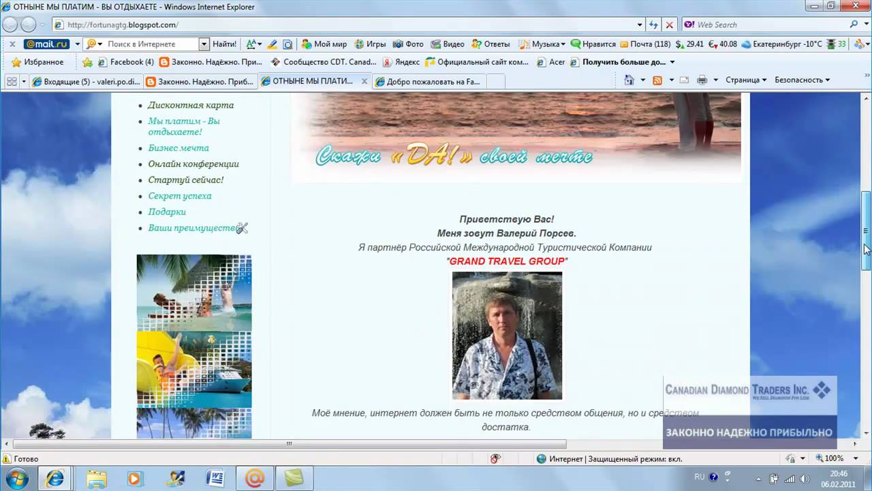
Task: Click the Read Mail envelope icon in command bar
Action: pos(684,80)
